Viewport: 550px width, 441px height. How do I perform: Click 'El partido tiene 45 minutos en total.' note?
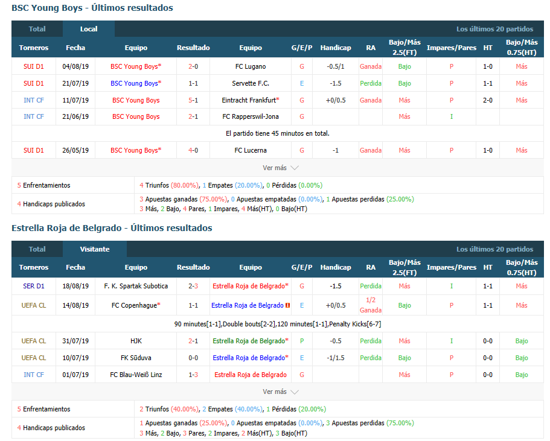click(278, 133)
